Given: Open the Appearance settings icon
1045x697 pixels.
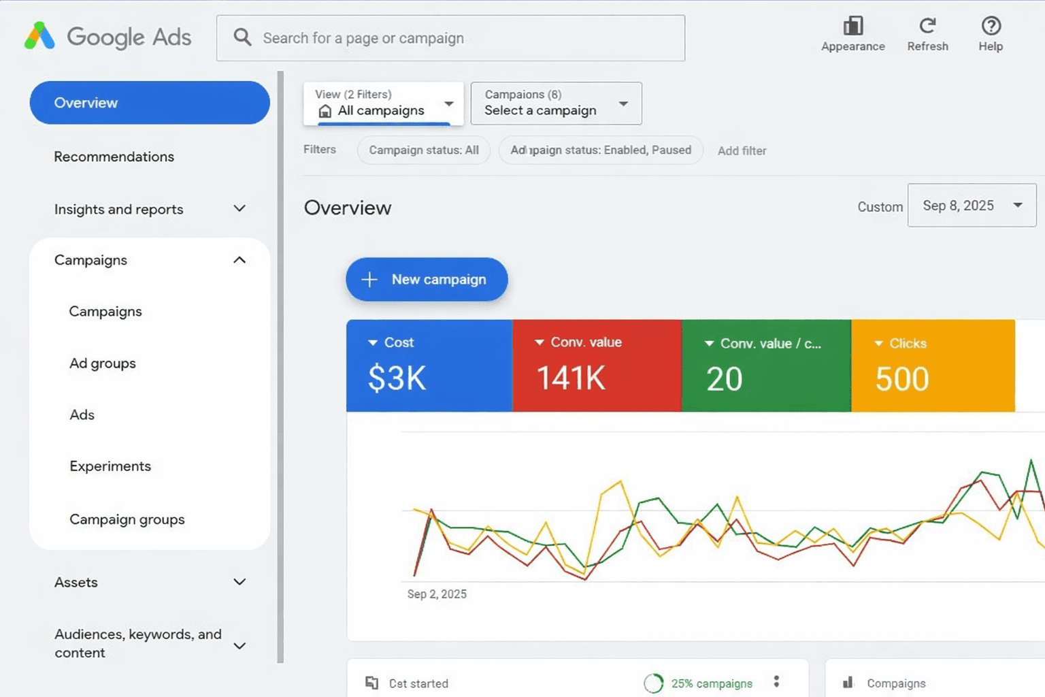Looking at the screenshot, I should point(852,26).
